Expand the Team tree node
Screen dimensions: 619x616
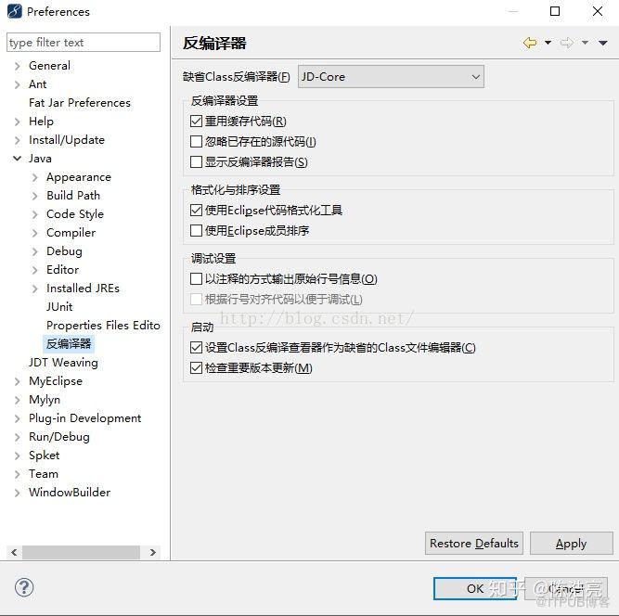(17, 474)
